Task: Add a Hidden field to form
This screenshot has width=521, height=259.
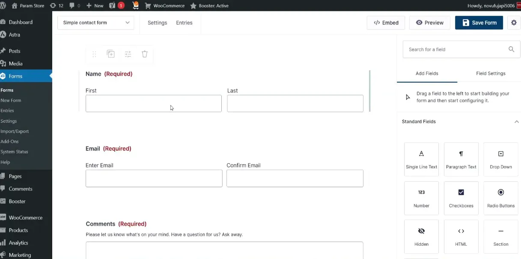Action: (x=421, y=236)
